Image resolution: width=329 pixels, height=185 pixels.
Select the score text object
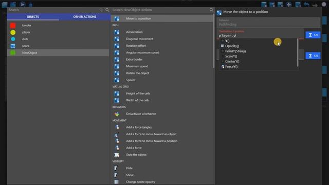tap(58, 46)
